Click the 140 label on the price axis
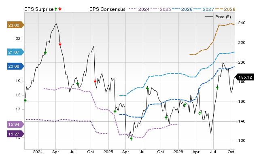Screen dimensions: 259x154 pos(242,121)
